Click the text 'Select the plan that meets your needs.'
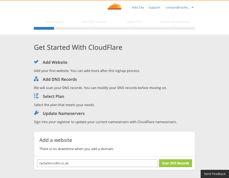This screenshot has width=229, height=178. [64, 105]
